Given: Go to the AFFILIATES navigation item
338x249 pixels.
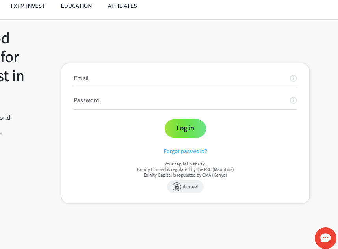Looking at the screenshot, I should coord(122,6).
